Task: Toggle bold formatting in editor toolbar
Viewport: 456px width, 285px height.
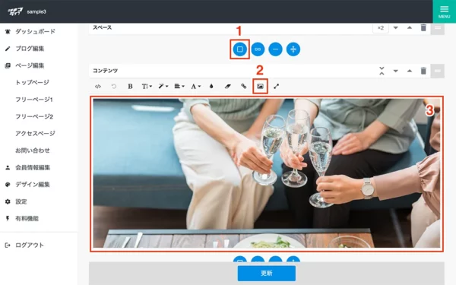Action: pos(130,87)
